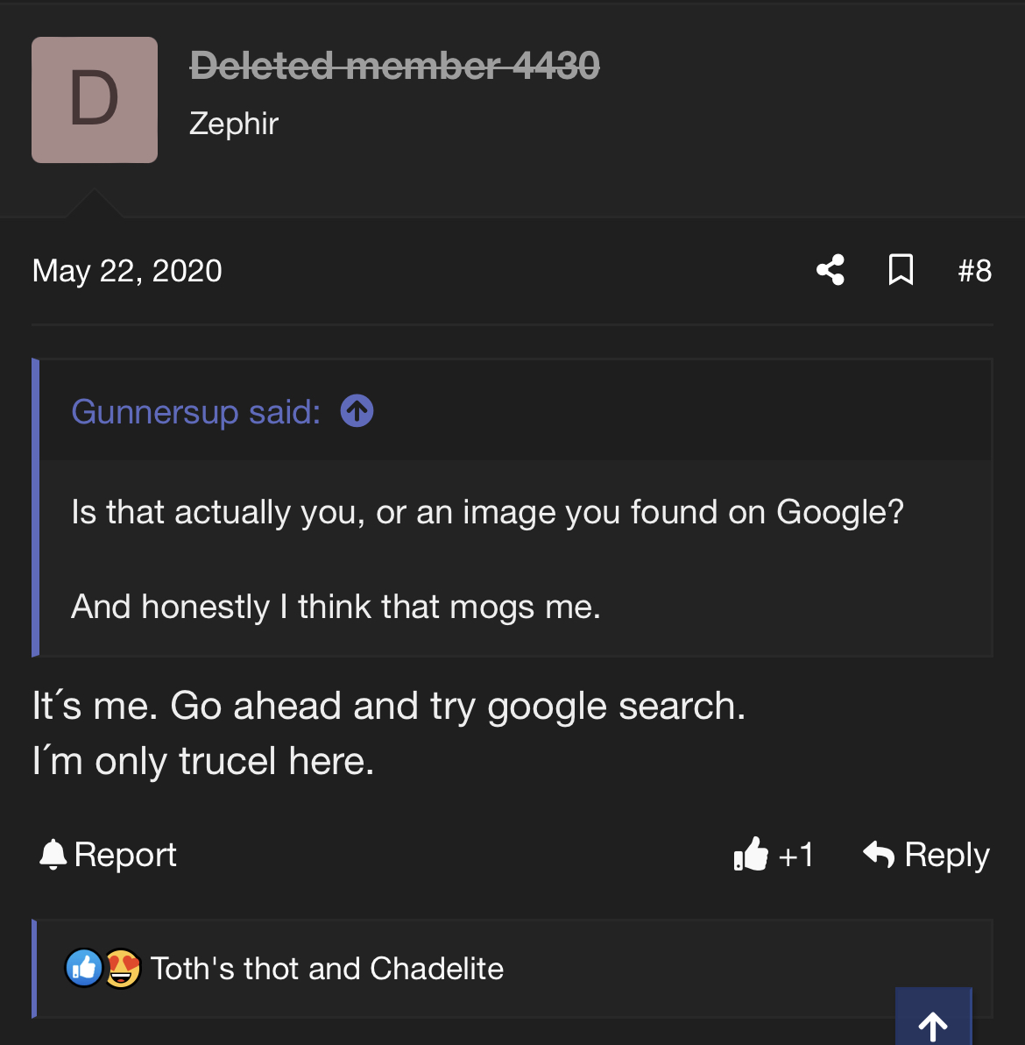Like the post with the thumbs-up icon
The height and width of the screenshot is (1045, 1025).
point(751,854)
